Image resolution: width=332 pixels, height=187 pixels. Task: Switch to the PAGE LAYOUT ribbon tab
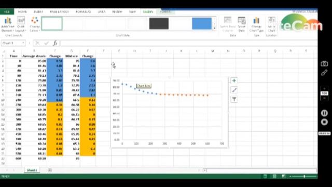[59, 11]
